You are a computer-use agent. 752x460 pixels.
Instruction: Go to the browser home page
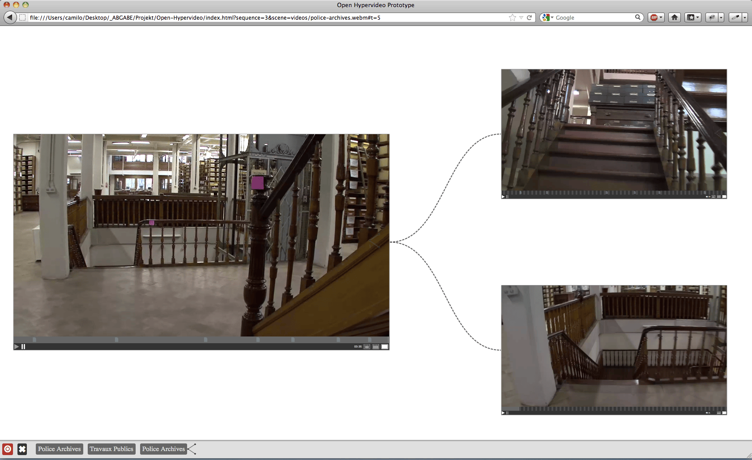pos(675,17)
